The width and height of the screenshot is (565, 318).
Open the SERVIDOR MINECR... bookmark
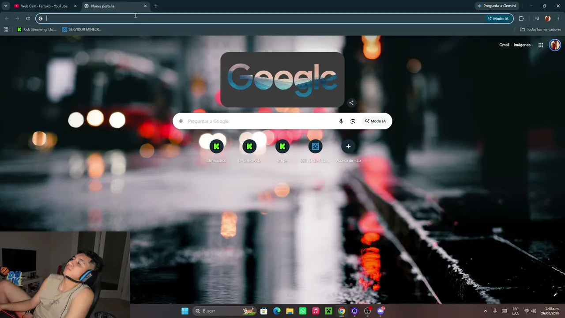click(82, 30)
